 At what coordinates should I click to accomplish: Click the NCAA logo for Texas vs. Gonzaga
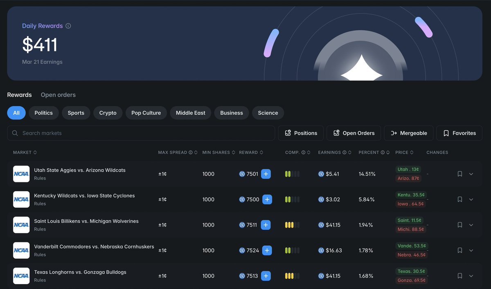21,276
